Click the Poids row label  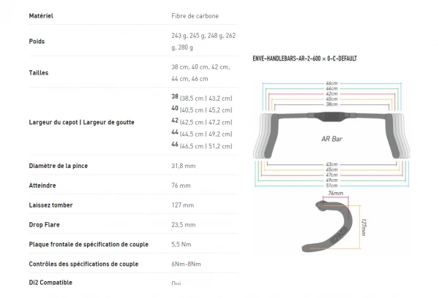point(37,42)
